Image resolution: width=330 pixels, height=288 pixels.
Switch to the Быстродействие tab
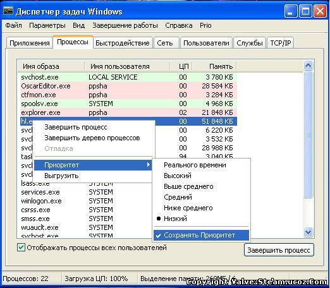click(x=123, y=43)
